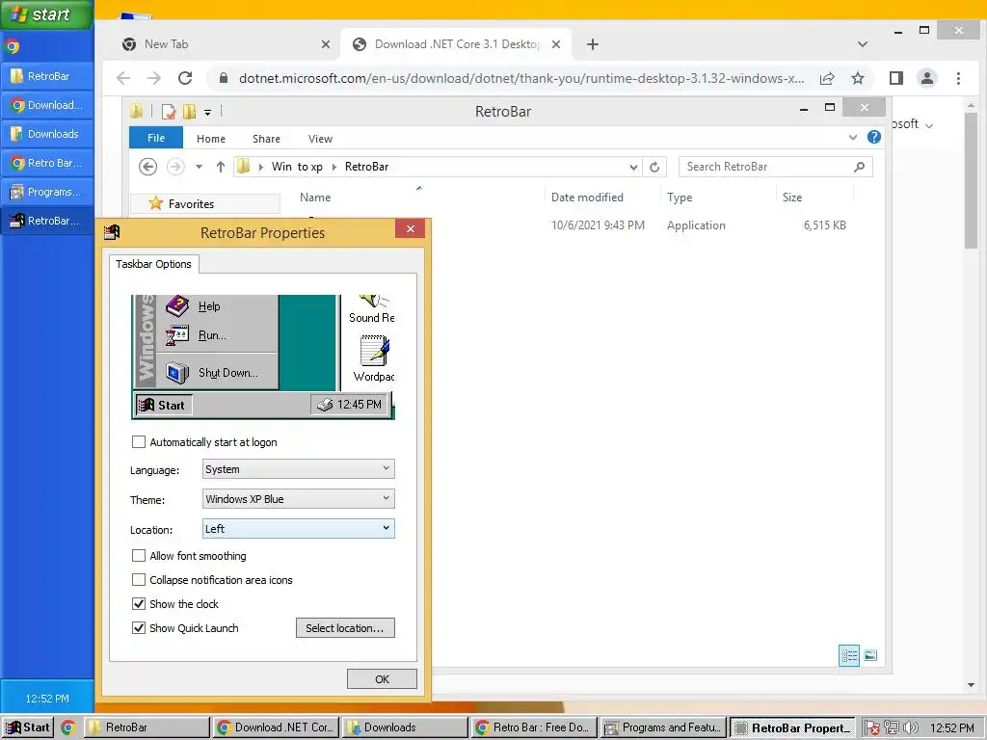Switch to details view icon

point(848,655)
